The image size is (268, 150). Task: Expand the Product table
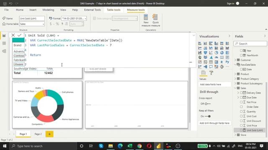235,74
